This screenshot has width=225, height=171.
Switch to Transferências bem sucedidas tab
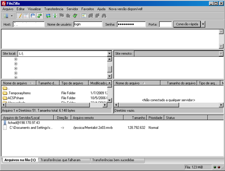click(x=117, y=160)
